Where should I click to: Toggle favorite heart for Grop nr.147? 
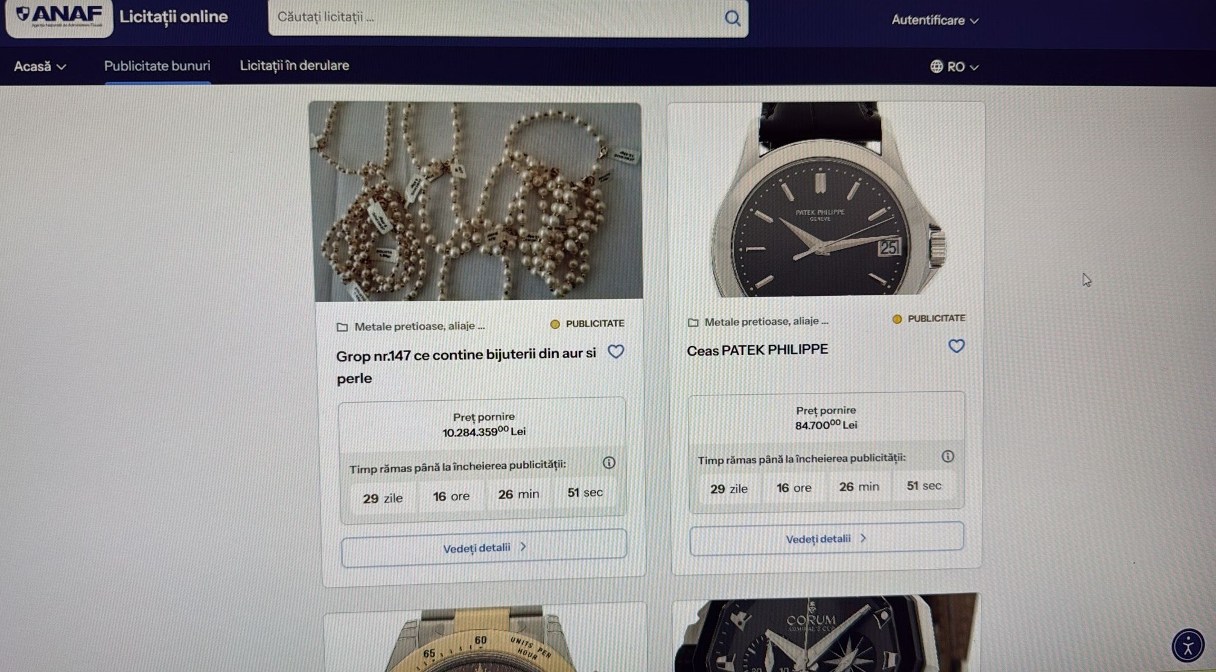(x=616, y=352)
